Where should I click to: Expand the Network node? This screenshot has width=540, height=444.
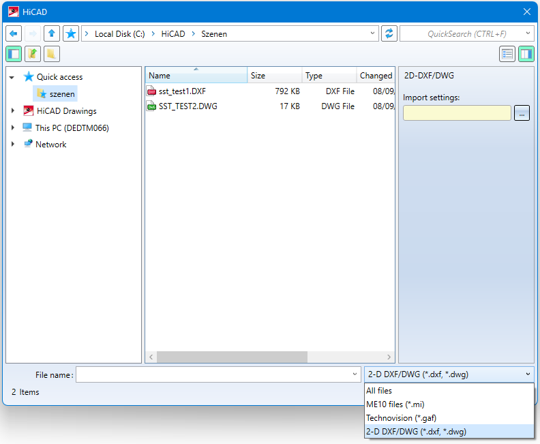[x=13, y=144]
